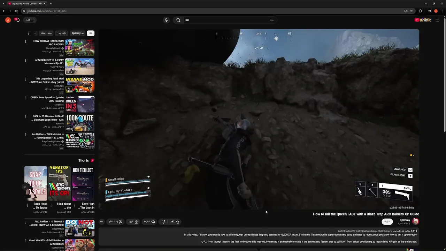Expand the description with the more link

coord(204,242)
